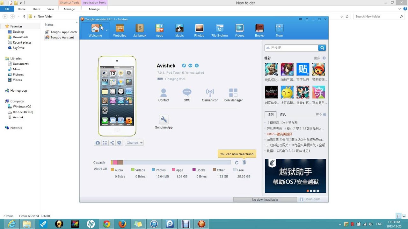Screen dimensions: 408x229
Task: Refresh the capacity information
Action: (x=237, y=163)
